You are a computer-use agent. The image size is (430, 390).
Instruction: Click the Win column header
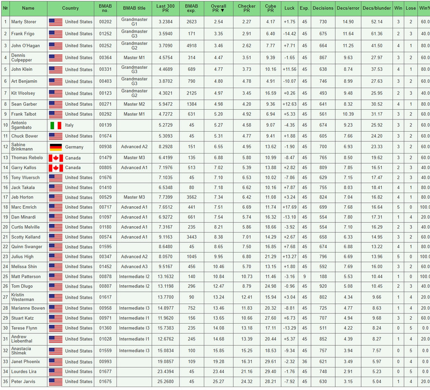coord(398,8)
